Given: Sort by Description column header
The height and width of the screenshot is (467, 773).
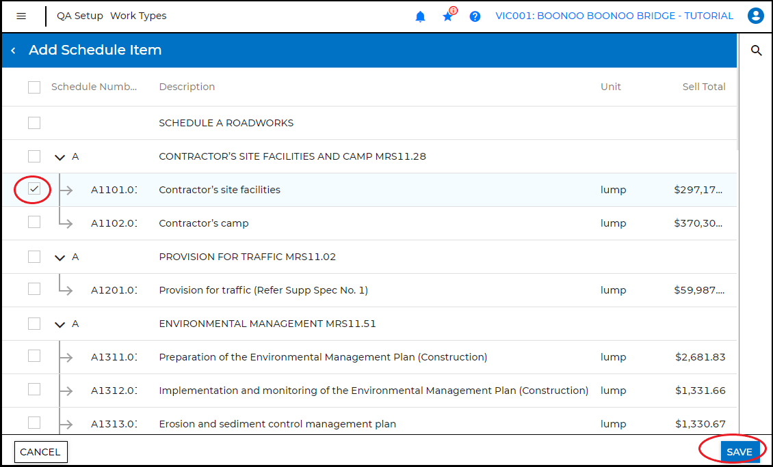Looking at the screenshot, I should 187,87.
